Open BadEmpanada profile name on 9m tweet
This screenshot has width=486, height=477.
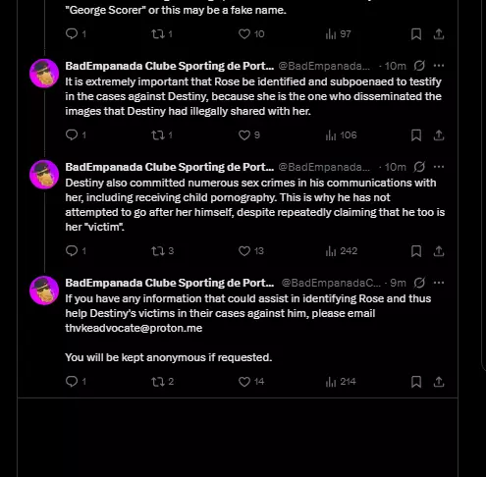(170, 283)
